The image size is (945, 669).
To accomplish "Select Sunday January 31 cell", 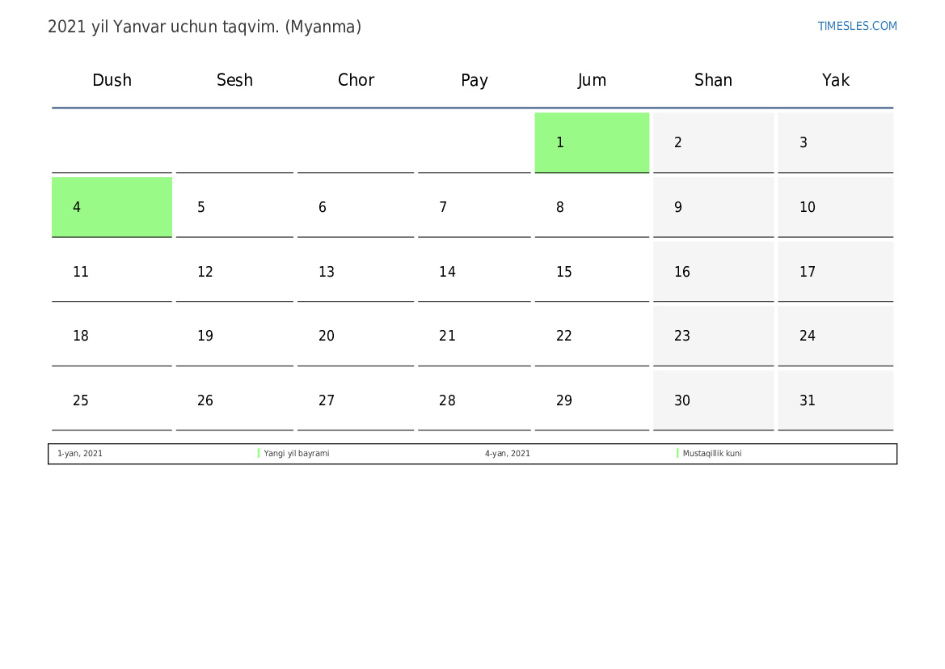I will (836, 400).
